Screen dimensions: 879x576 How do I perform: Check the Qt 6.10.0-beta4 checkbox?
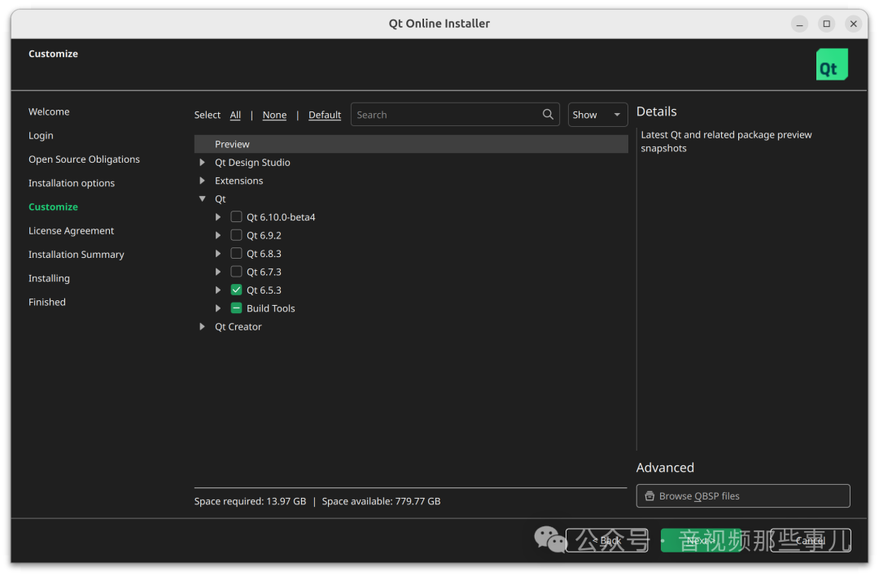point(236,217)
